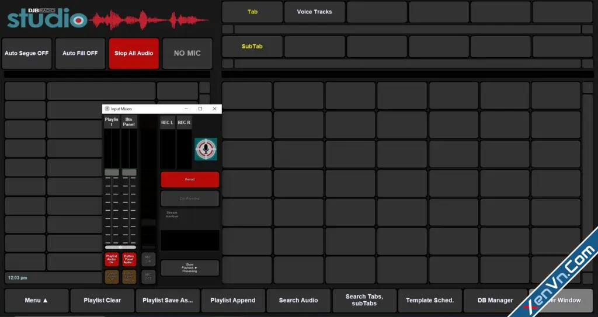Expand Show Playback Processing panel
Viewport: 598px width, 317px height.
pyautogui.click(x=190, y=268)
